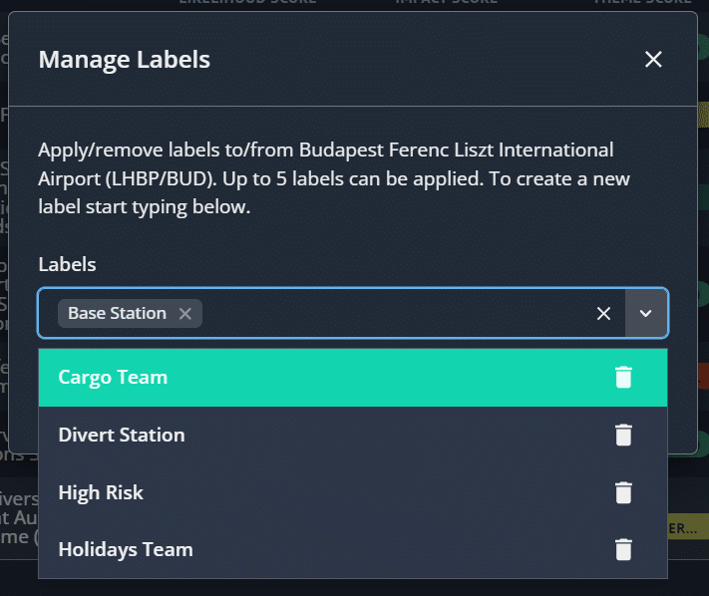Click the dialog header divider line

[353, 107]
